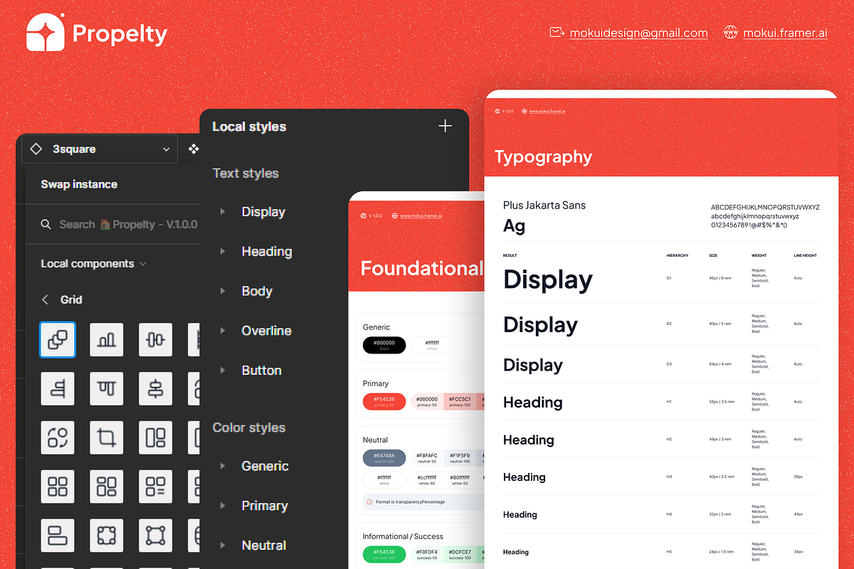Go back using the arrow beside Grid
The image size is (854, 569).
[46, 299]
